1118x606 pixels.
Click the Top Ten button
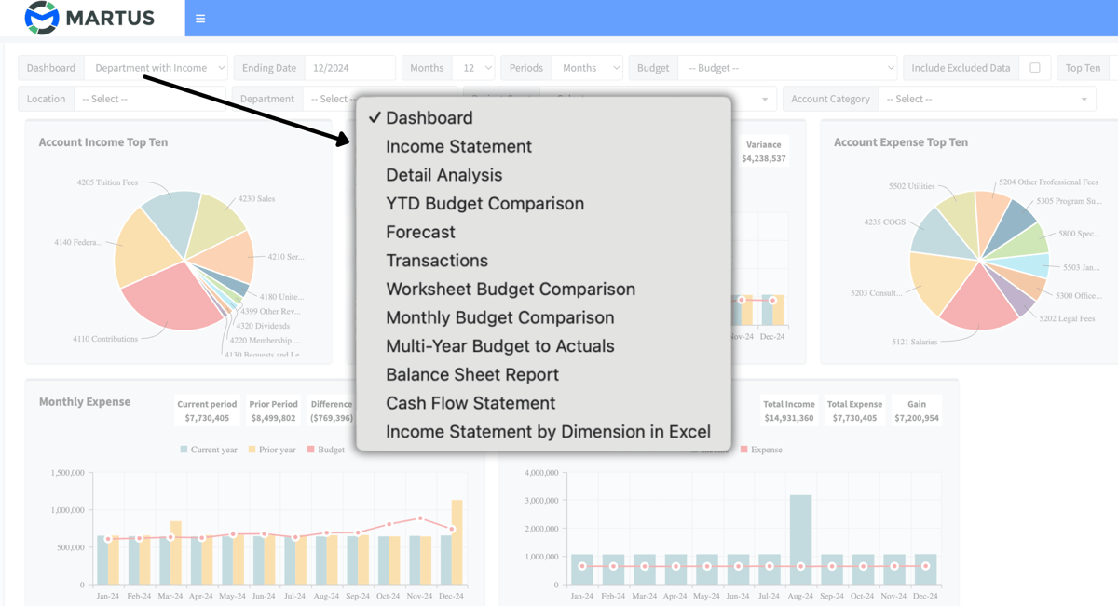coord(1083,68)
